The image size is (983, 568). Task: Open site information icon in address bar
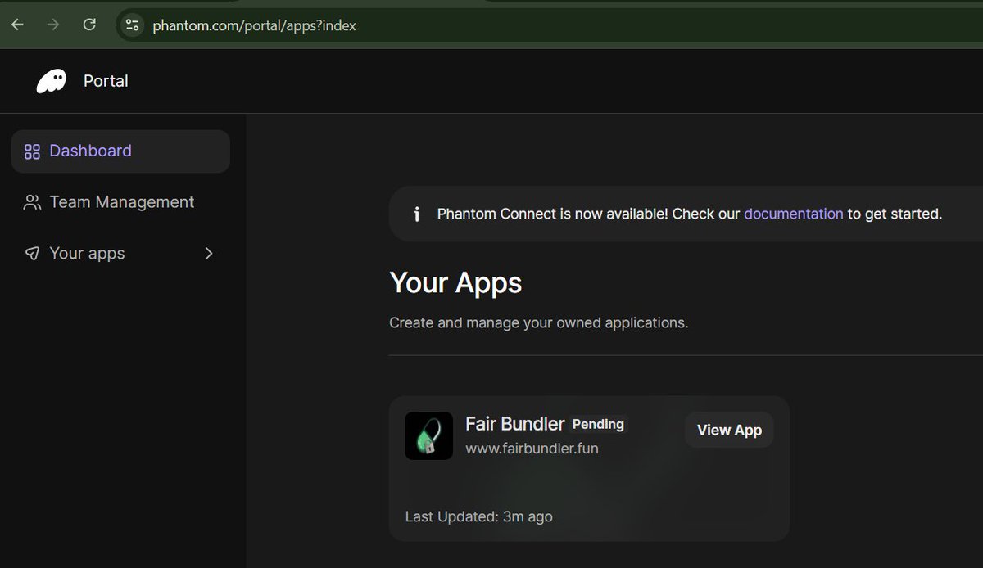pyautogui.click(x=132, y=25)
